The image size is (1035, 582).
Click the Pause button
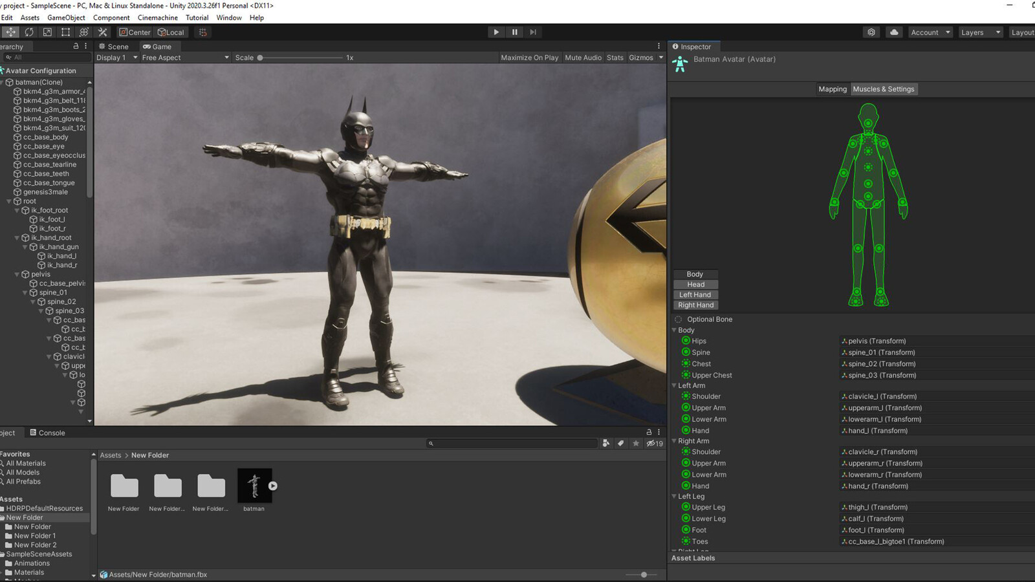coord(515,32)
